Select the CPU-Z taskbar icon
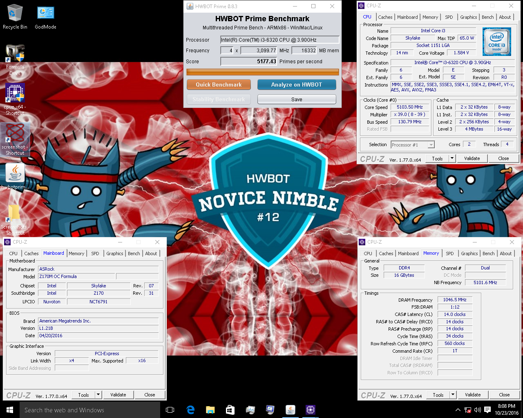523x418 pixels. (310, 410)
